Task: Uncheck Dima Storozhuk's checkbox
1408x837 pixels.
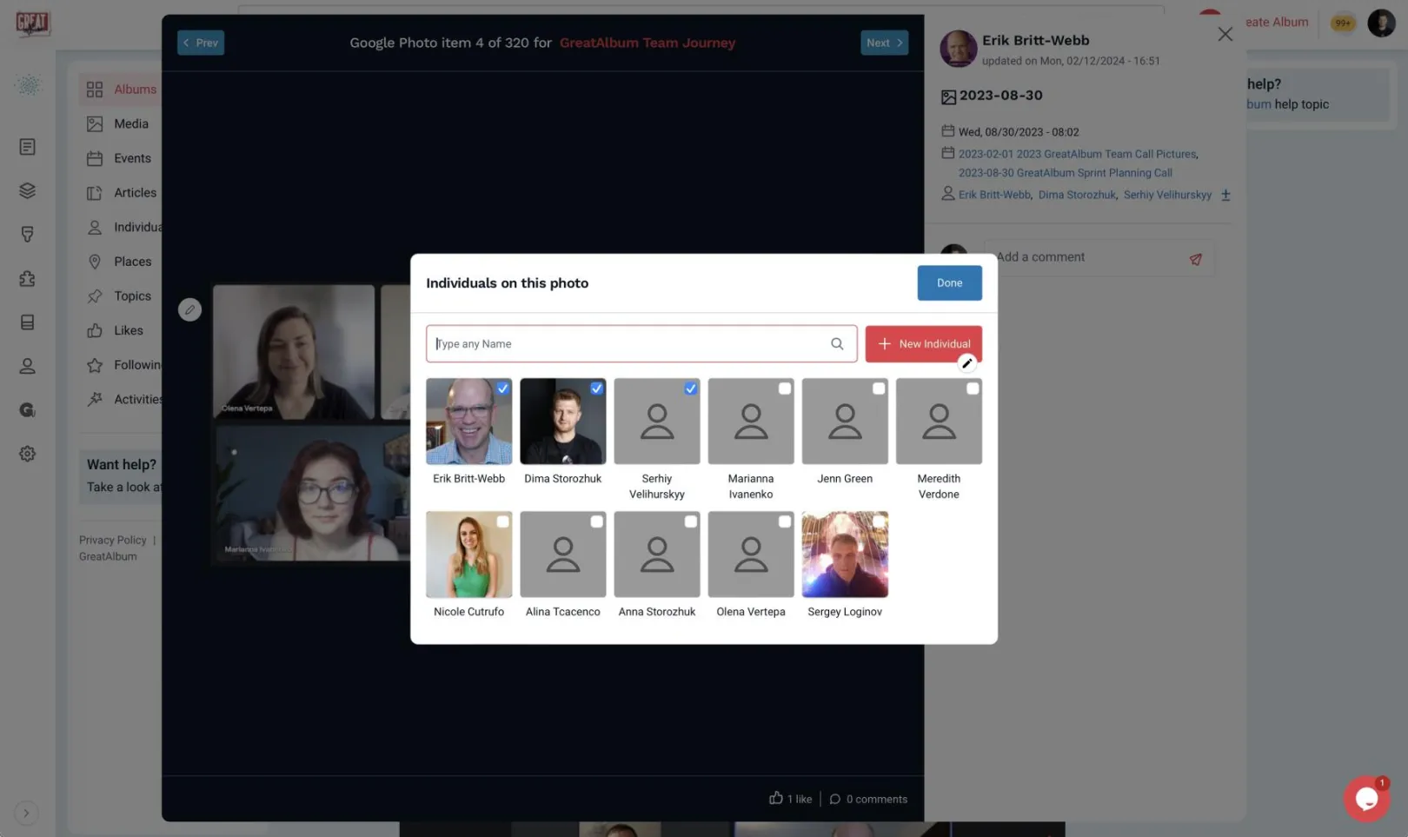Action: coord(596,389)
